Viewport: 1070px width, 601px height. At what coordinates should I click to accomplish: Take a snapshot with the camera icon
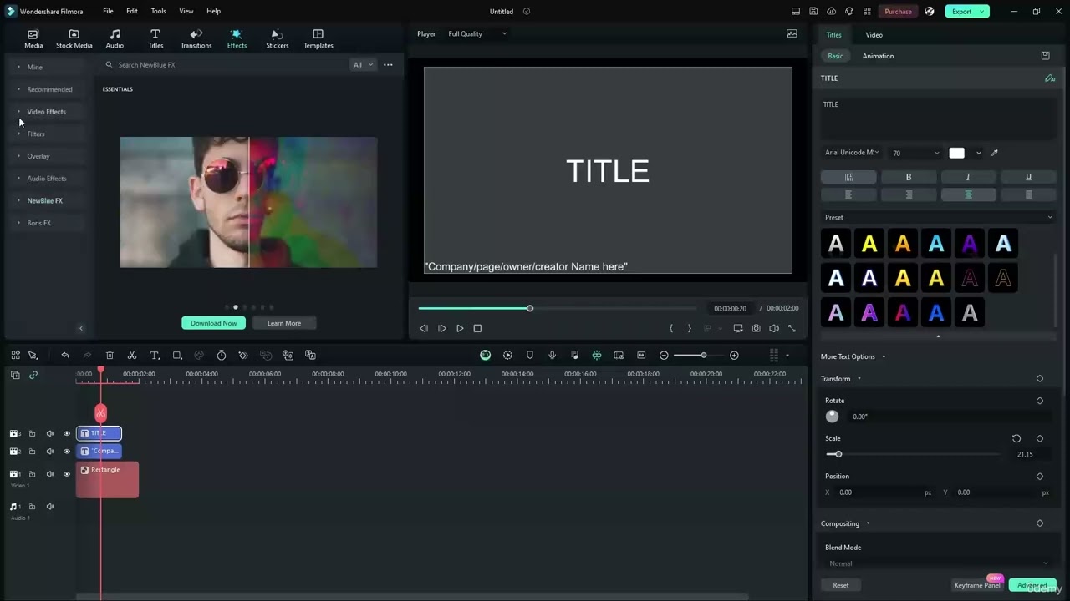tap(756, 329)
